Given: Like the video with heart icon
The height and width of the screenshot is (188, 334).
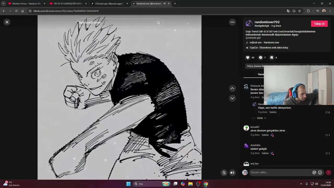Looking at the screenshot, I should (248, 57).
